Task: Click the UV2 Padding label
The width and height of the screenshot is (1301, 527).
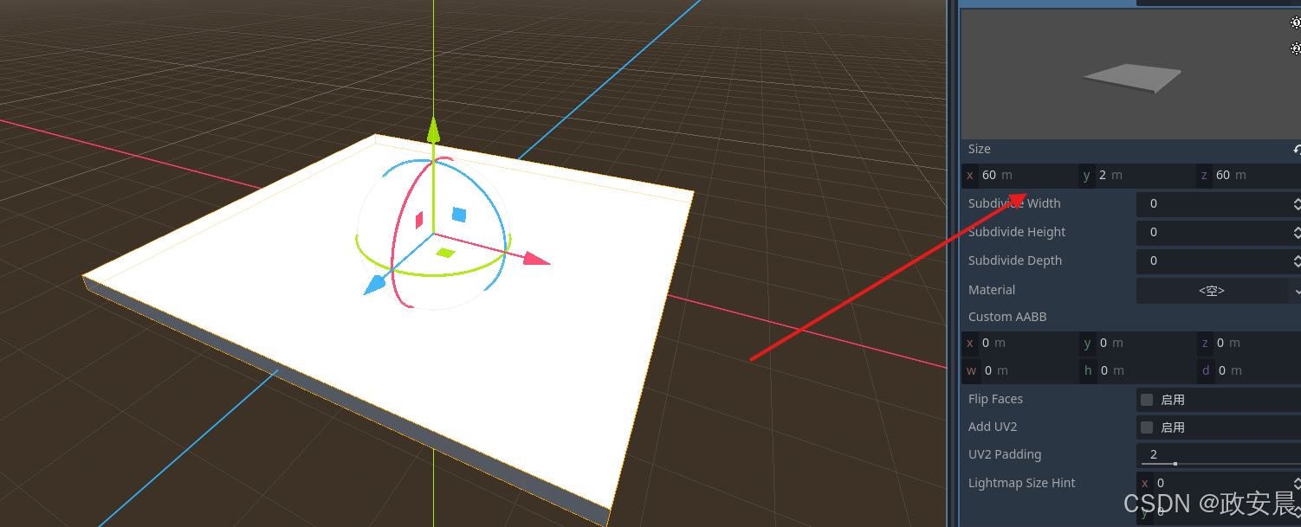Action: [x=1005, y=455]
